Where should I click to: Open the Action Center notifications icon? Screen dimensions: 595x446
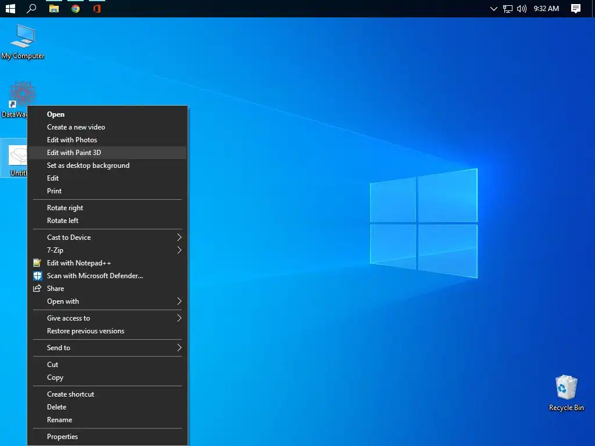[576, 8]
